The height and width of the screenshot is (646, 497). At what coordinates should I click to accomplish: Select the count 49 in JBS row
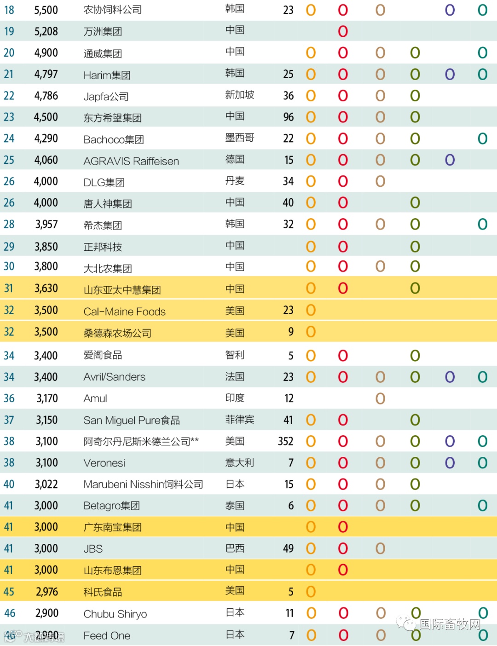click(x=288, y=548)
